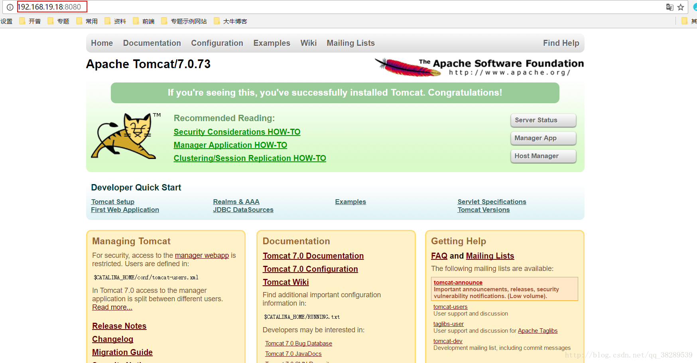Open Wiki in the navigation bar
This screenshot has height=363, width=697.
click(308, 43)
